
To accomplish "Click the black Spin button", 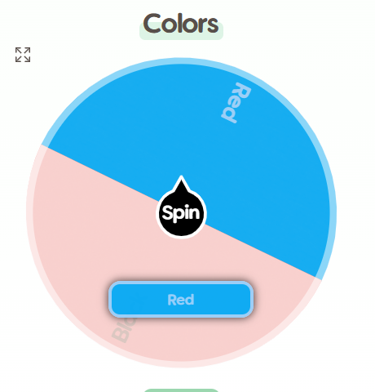I will (x=181, y=213).
